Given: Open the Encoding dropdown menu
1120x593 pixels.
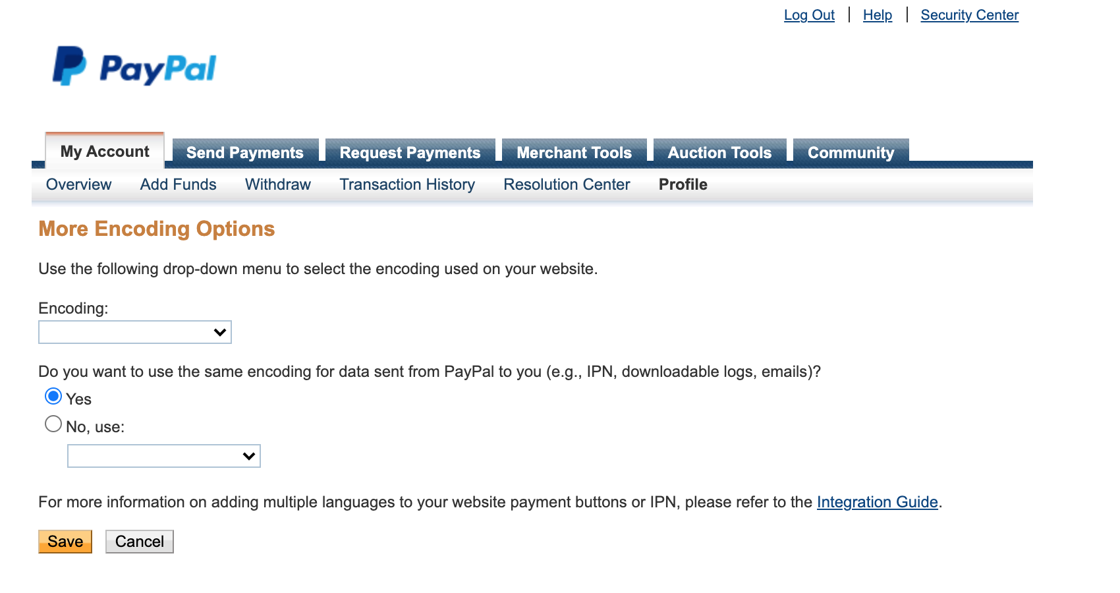Looking at the screenshot, I should (135, 332).
